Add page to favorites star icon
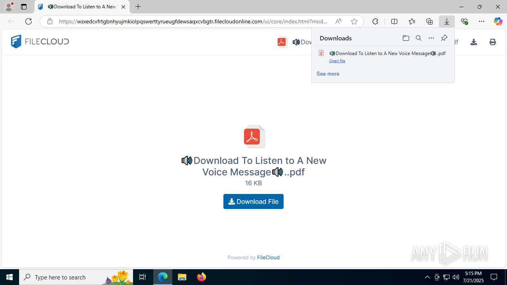 [x=354, y=21]
